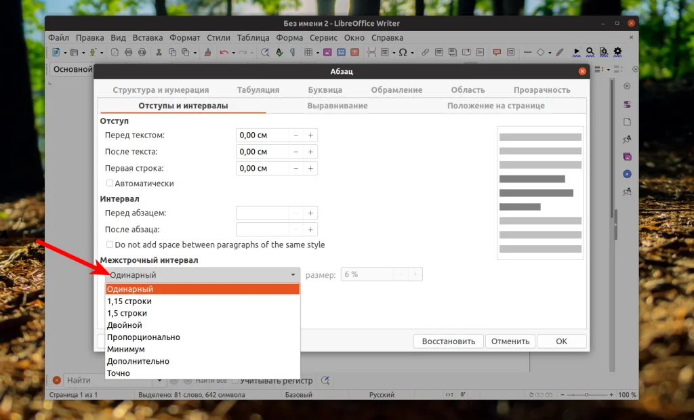Insert an image using the toolbar icon
This screenshot has width=694, height=420.
tap(327, 51)
